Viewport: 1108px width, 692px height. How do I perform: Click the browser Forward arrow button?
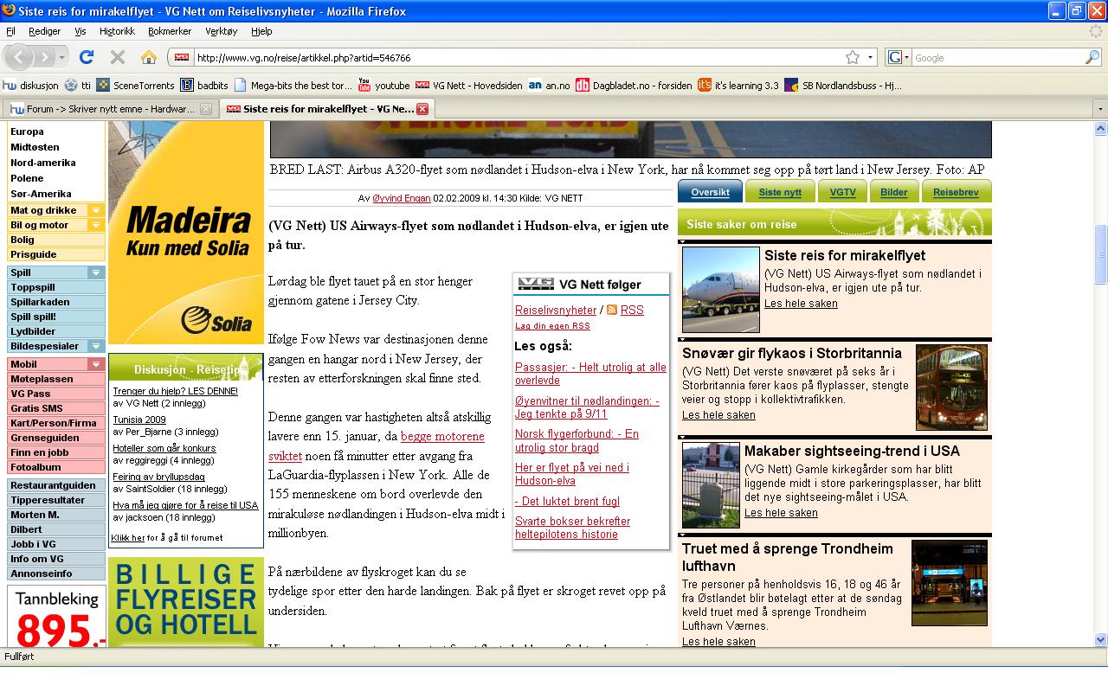[x=43, y=58]
